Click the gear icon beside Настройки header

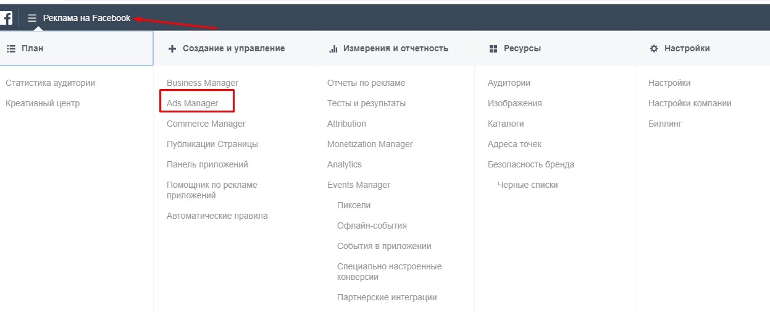pyautogui.click(x=654, y=48)
